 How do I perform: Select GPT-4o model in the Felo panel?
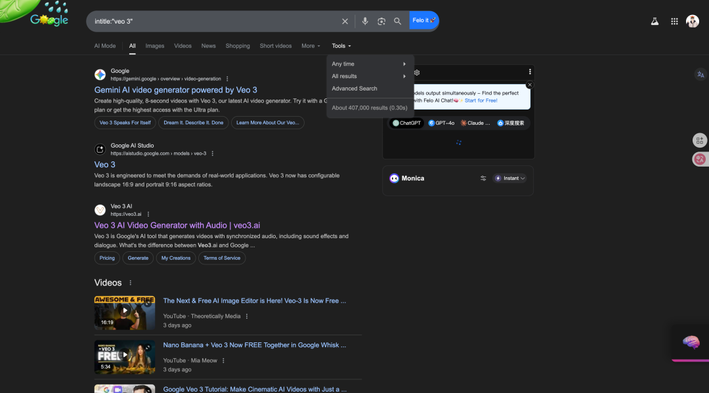pos(441,123)
